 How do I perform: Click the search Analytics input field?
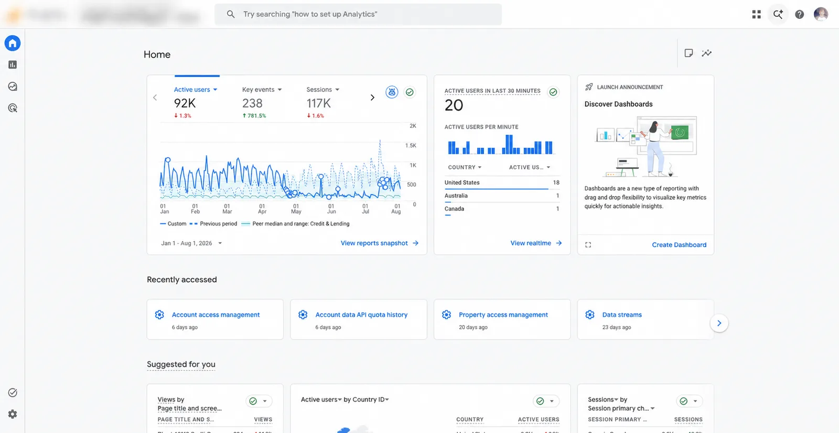click(358, 14)
